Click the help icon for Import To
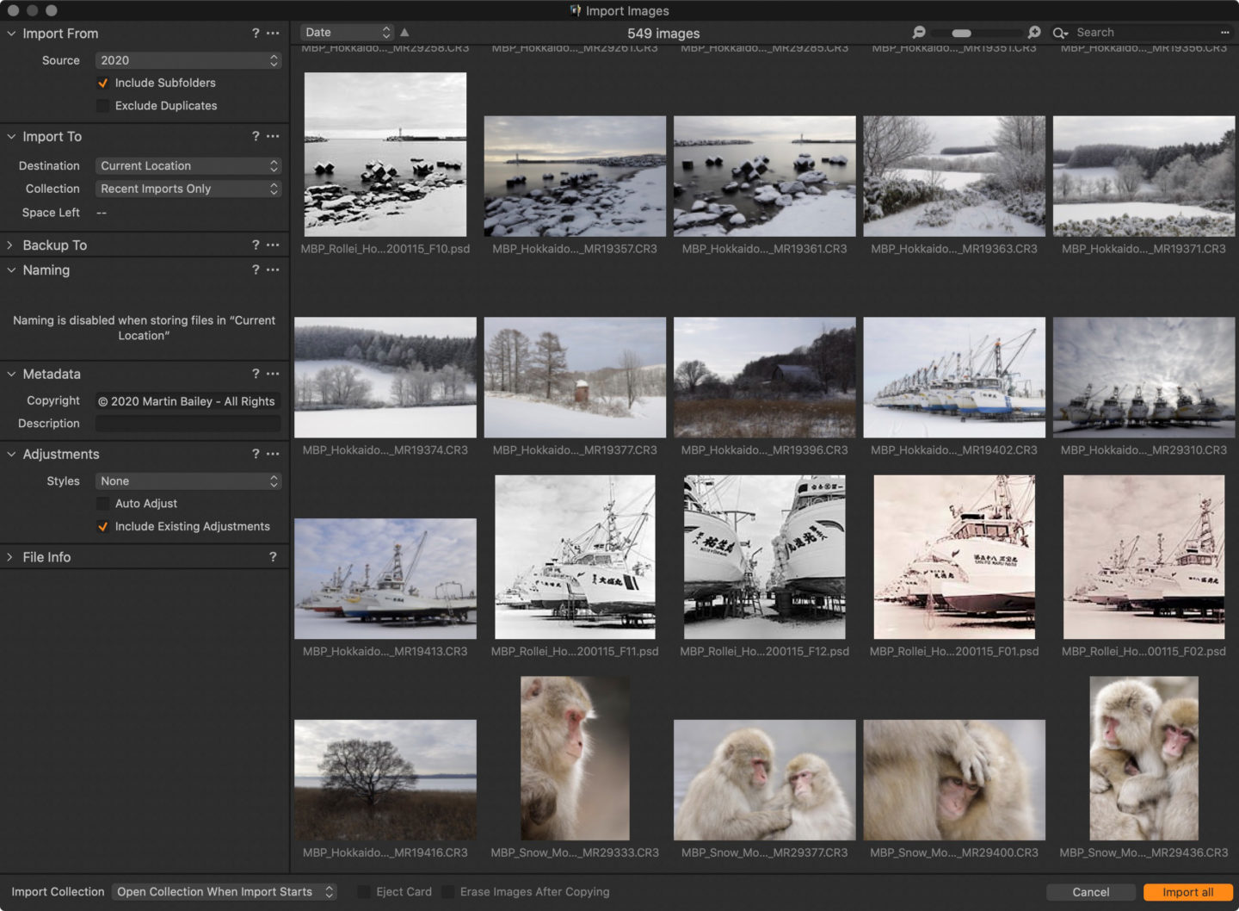This screenshot has width=1239, height=911. [256, 137]
